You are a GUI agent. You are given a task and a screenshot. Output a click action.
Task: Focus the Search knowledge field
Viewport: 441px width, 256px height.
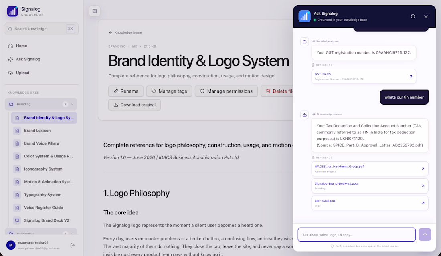tap(41, 29)
